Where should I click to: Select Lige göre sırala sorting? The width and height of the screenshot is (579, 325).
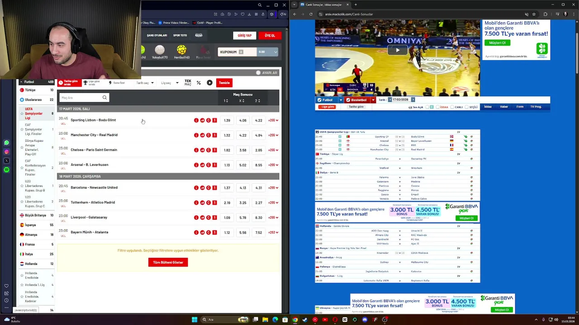click(x=92, y=83)
